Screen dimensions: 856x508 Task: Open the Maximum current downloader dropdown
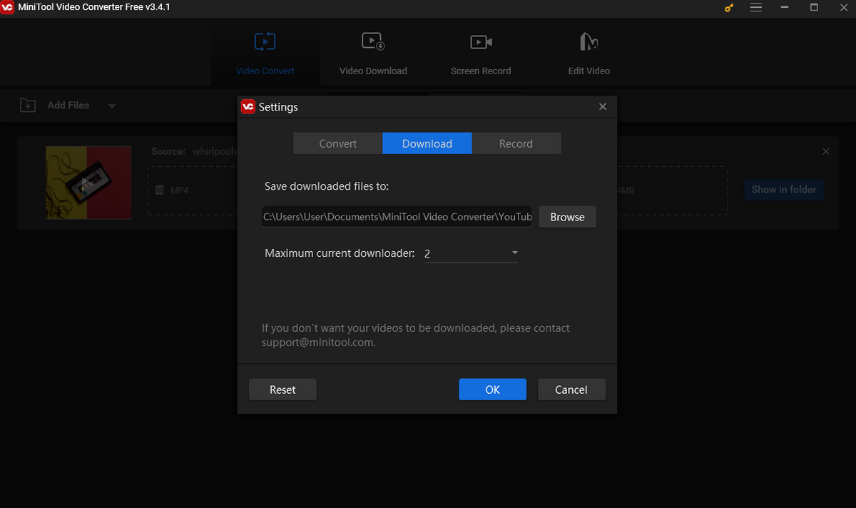tap(471, 253)
